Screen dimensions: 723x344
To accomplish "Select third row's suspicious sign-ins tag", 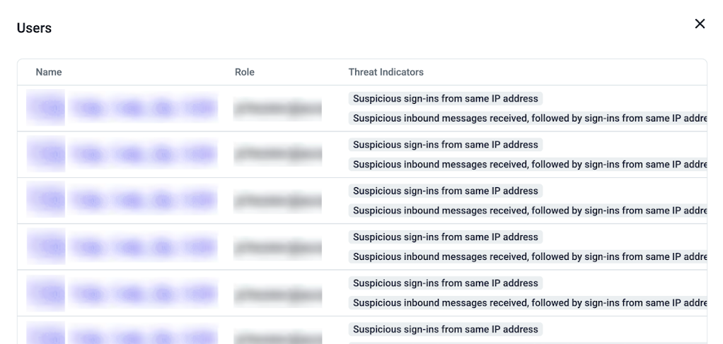I will [446, 191].
